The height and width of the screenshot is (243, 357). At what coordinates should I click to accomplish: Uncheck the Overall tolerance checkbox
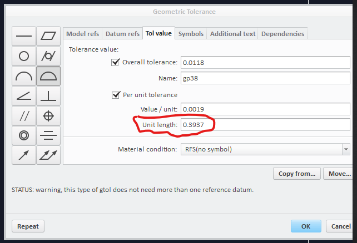[x=115, y=62]
